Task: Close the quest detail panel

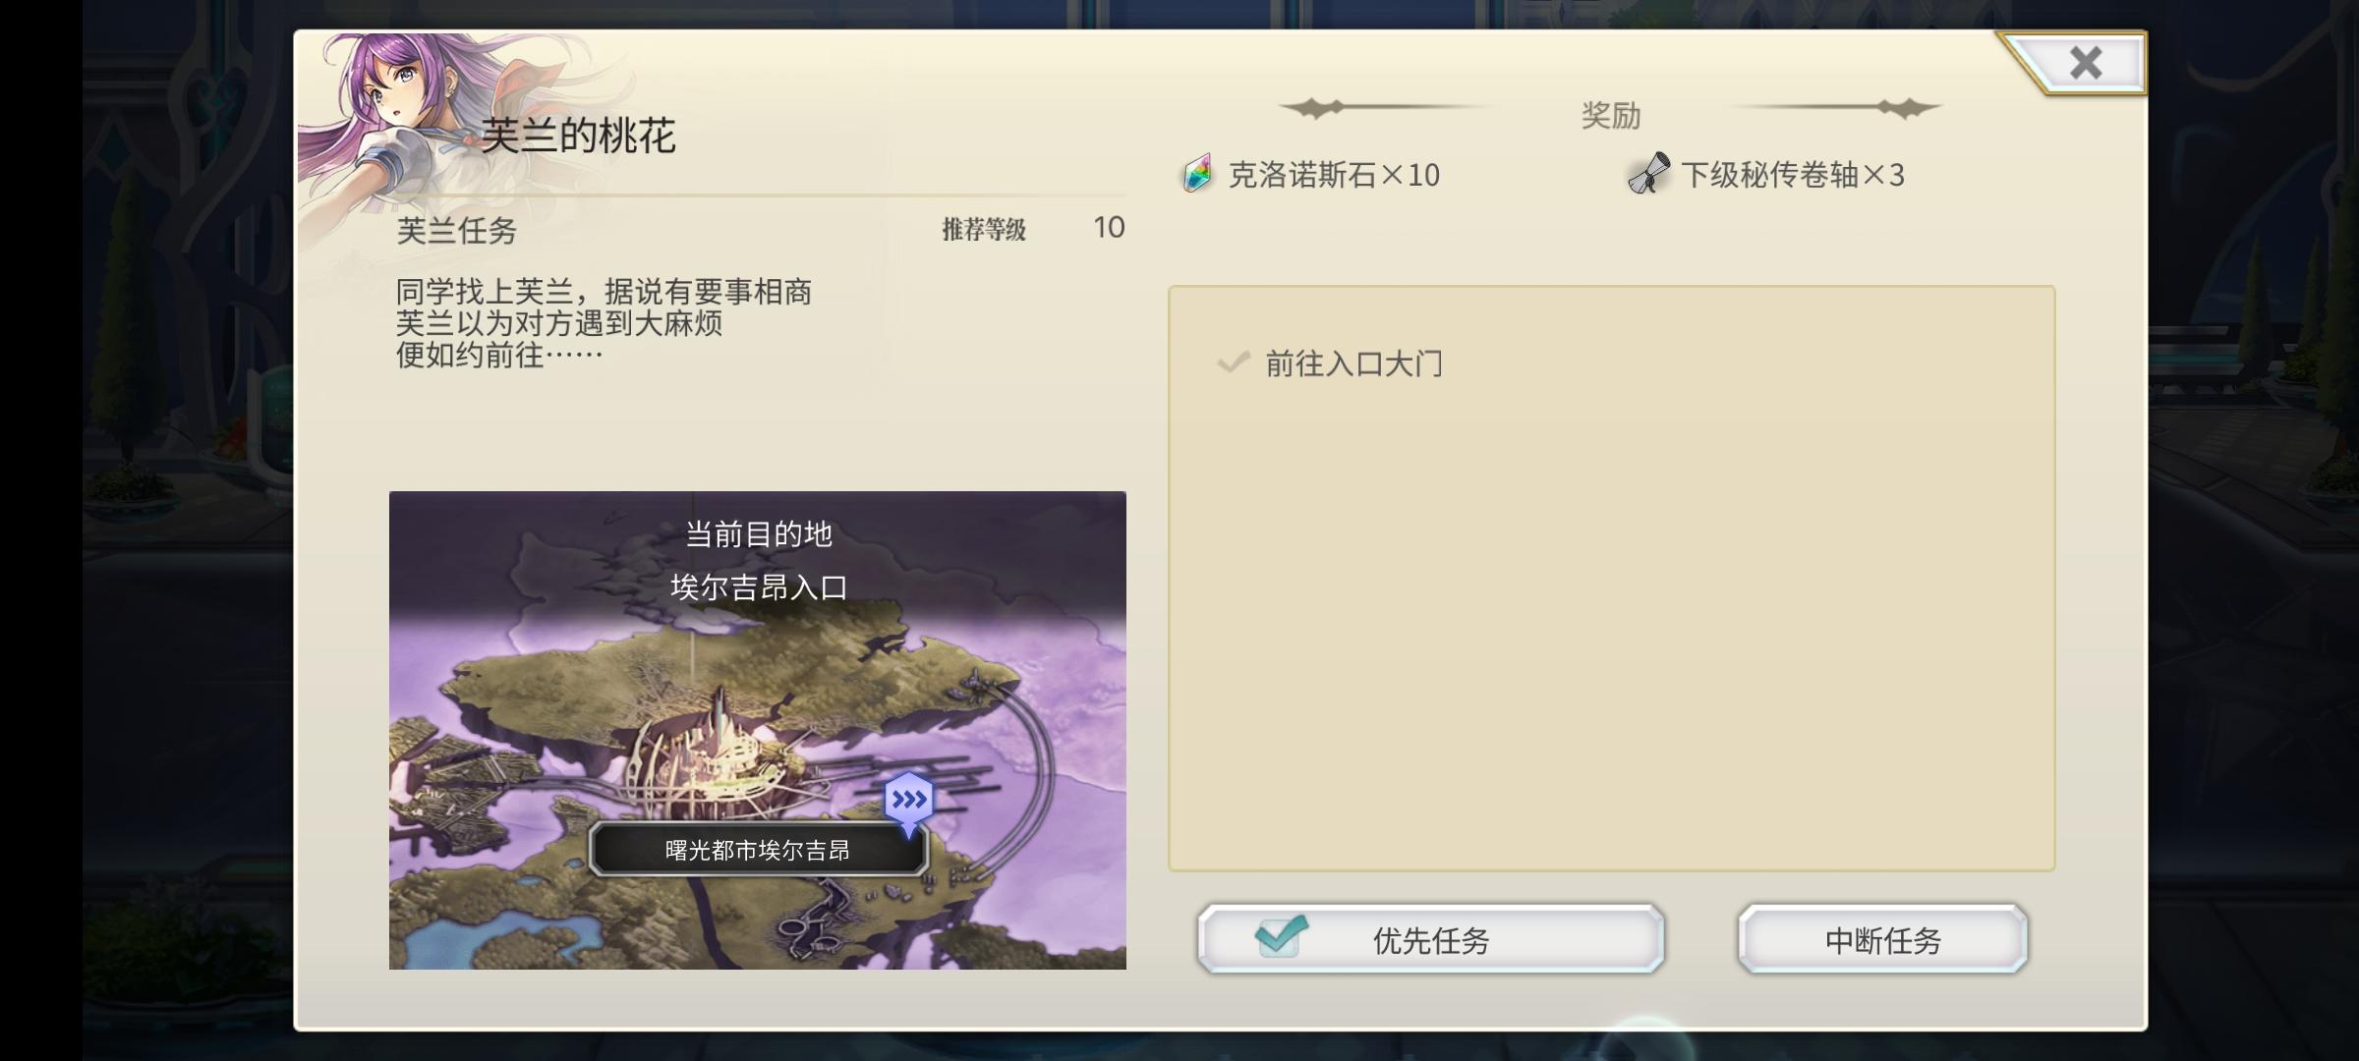Action: 2084,63
